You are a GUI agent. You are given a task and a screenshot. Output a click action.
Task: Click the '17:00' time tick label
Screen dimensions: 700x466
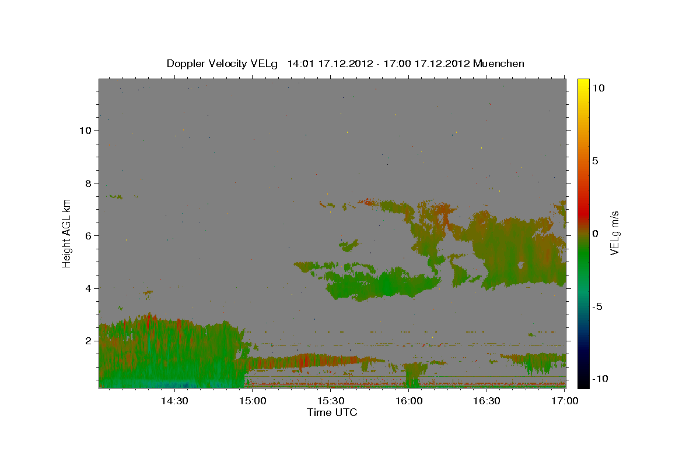pyautogui.click(x=565, y=401)
